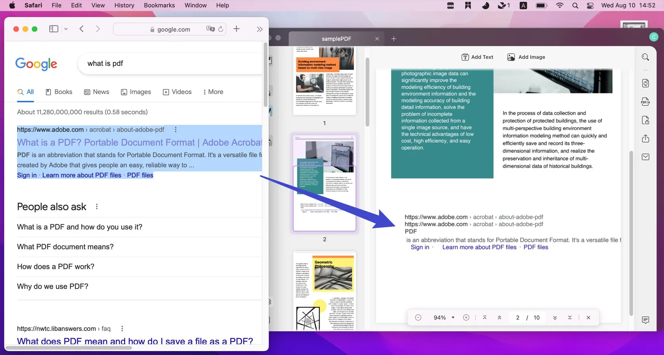The height and width of the screenshot is (355, 664).
Task: Expand 'Why do we use PDF?' question
Action: click(140, 286)
